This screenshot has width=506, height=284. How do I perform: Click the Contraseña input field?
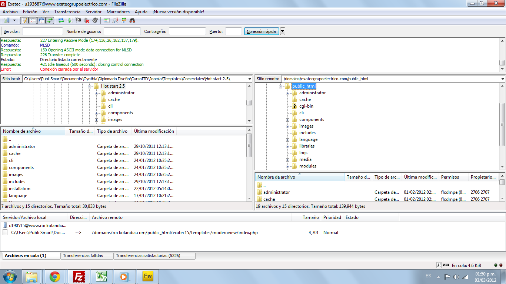coord(187,31)
